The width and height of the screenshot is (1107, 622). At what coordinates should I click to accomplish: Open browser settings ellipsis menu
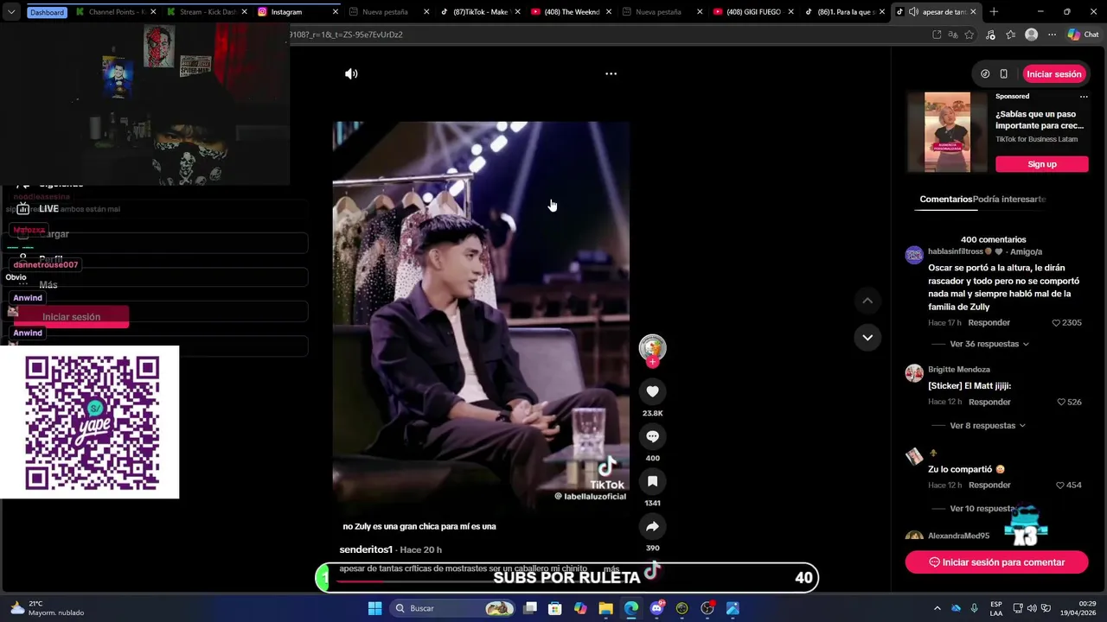1052,35
